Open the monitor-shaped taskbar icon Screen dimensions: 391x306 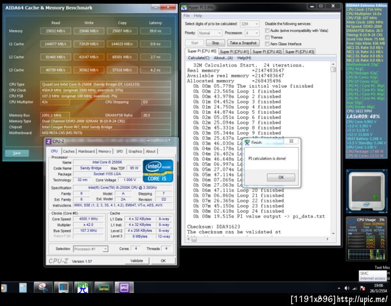pyautogui.click(x=63, y=288)
